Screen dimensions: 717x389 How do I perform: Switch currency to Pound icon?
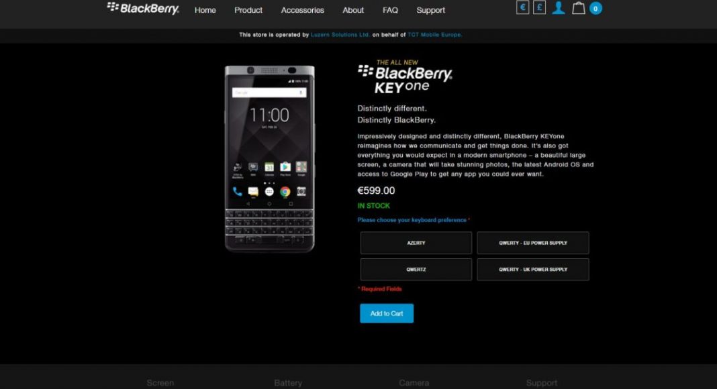[540, 7]
